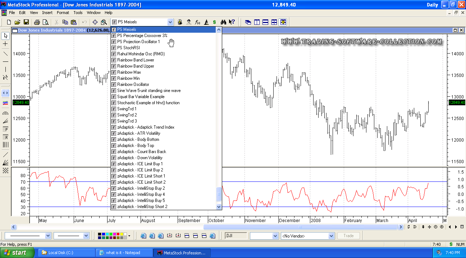This screenshot has height=258, width=466.
Task: Click the Save floppy disk icon
Action: (x=26, y=22)
